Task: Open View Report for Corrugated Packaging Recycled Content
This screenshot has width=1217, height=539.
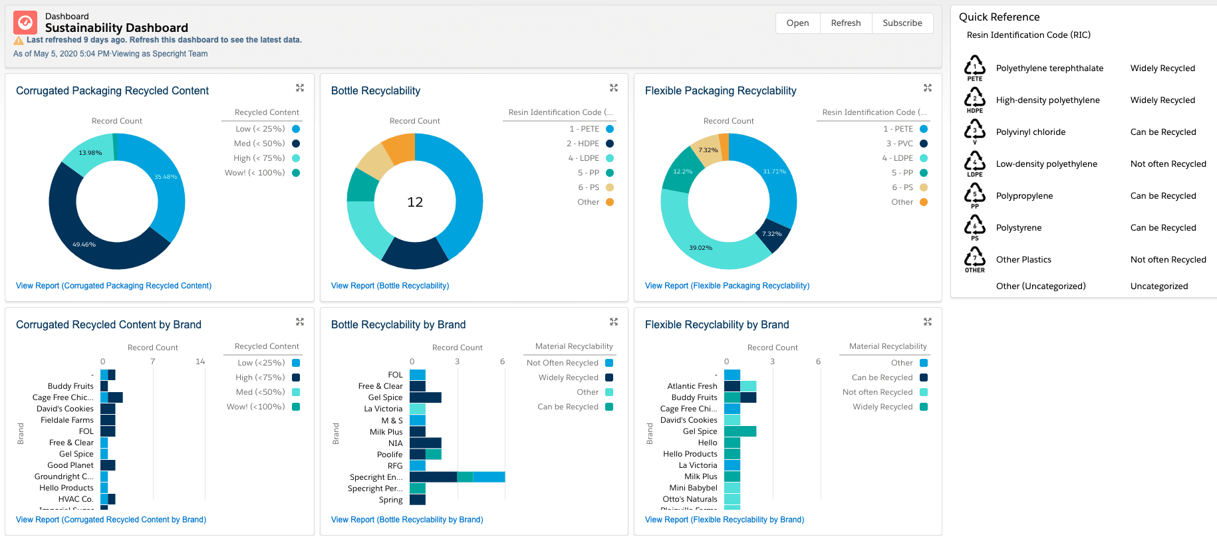Action: point(114,286)
